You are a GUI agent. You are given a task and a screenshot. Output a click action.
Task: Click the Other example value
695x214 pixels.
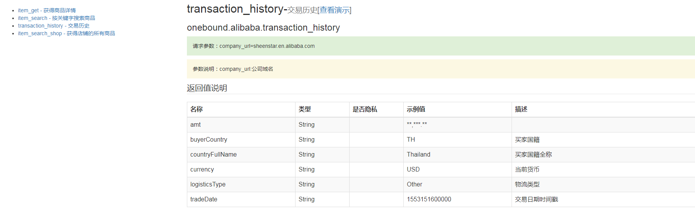coord(414,184)
